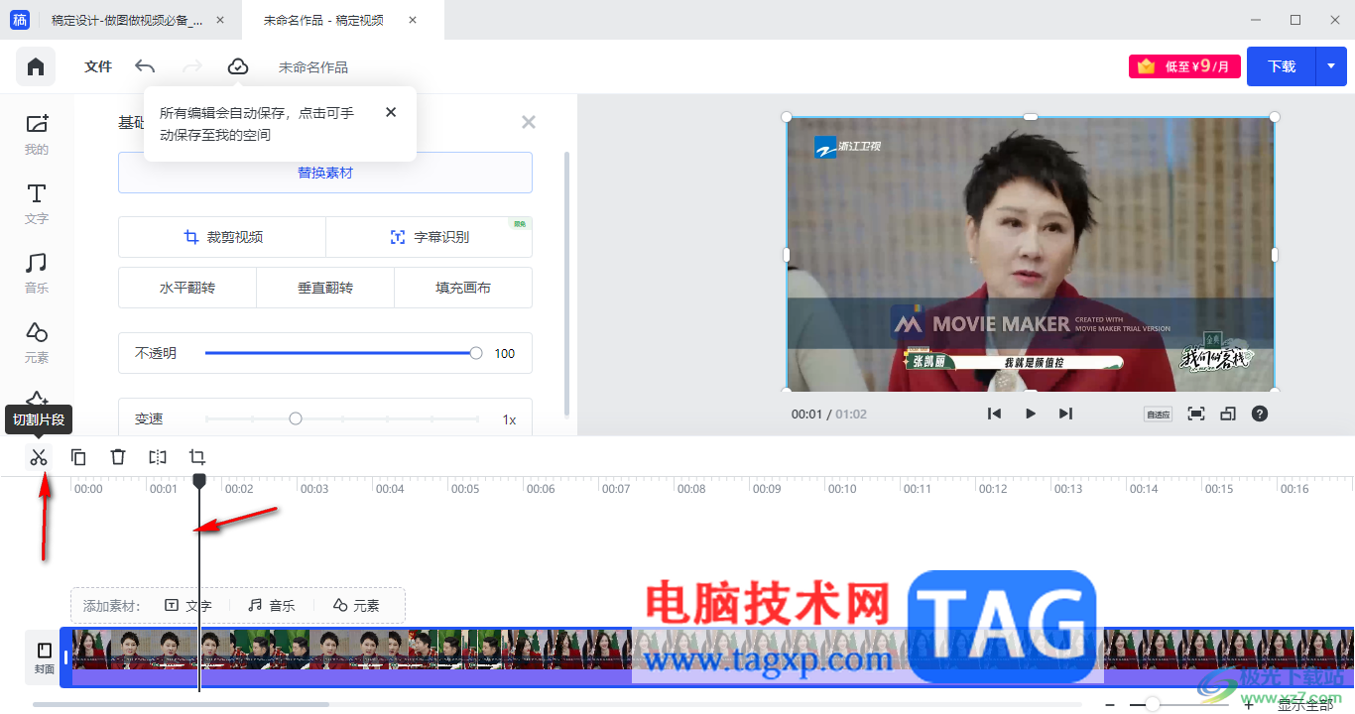Viewport: 1355px width, 714px height.
Task: Expand the download options arrow
Action: [1331, 66]
